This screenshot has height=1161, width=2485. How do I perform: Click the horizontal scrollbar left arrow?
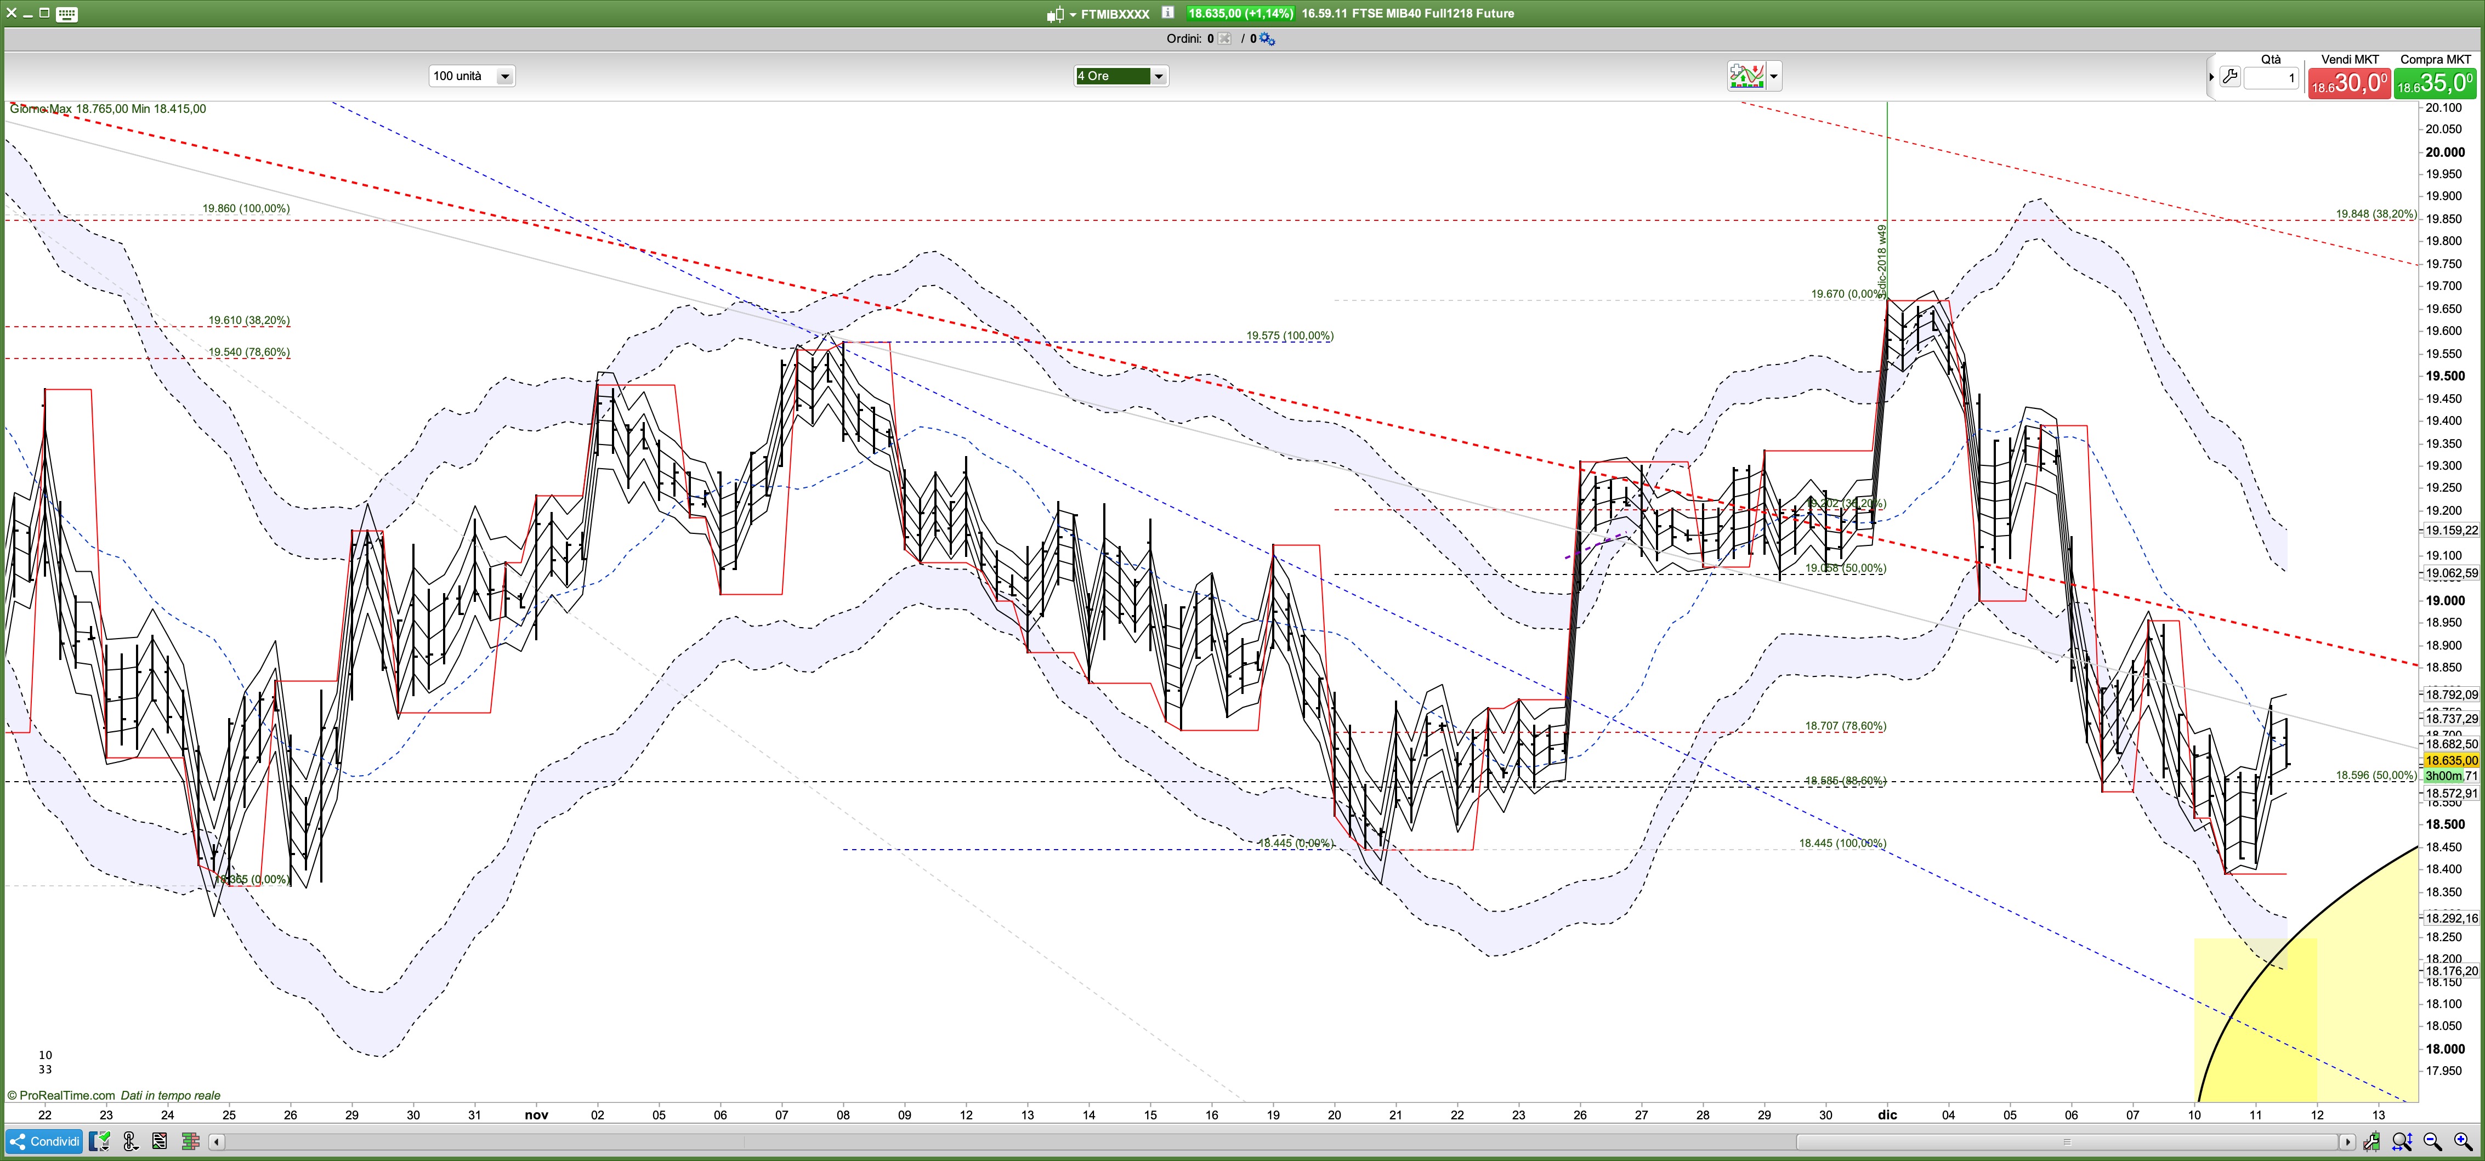click(x=217, y=1142)
